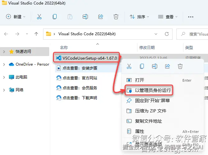Click the context menu Copy icon

(142, 66)
